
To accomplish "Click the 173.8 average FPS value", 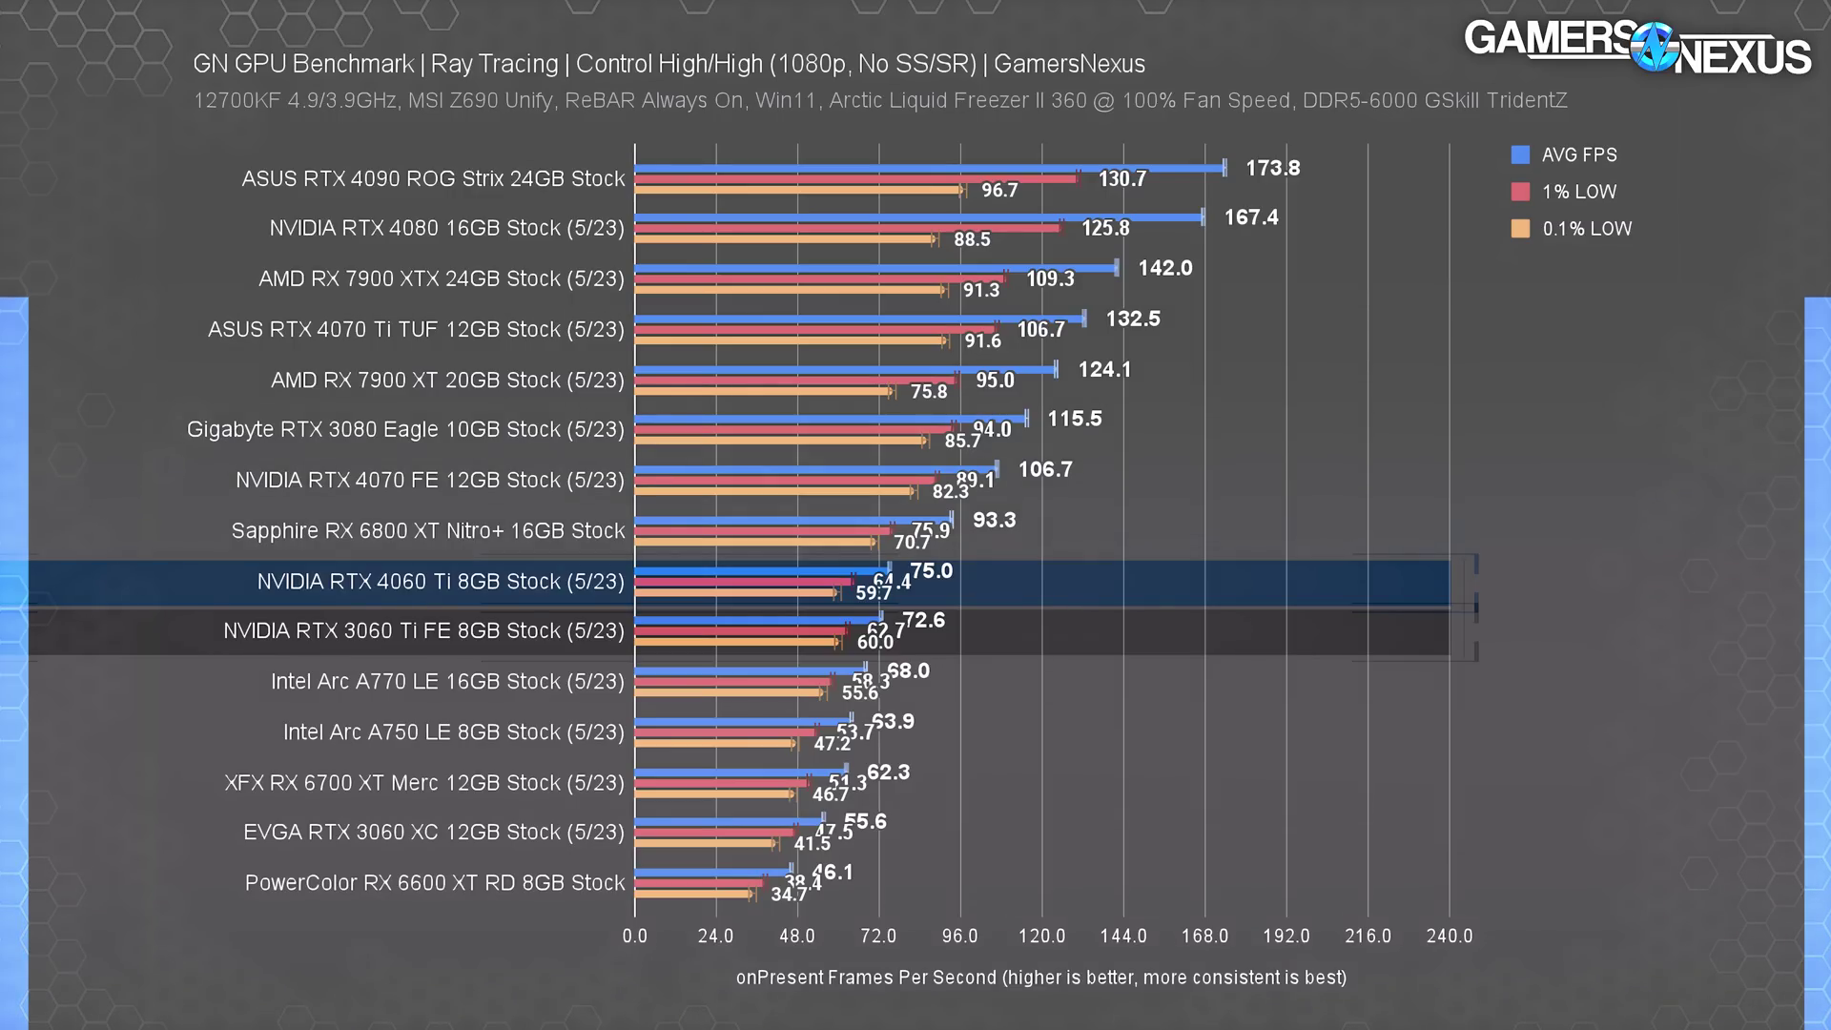I will [1272, 168].
